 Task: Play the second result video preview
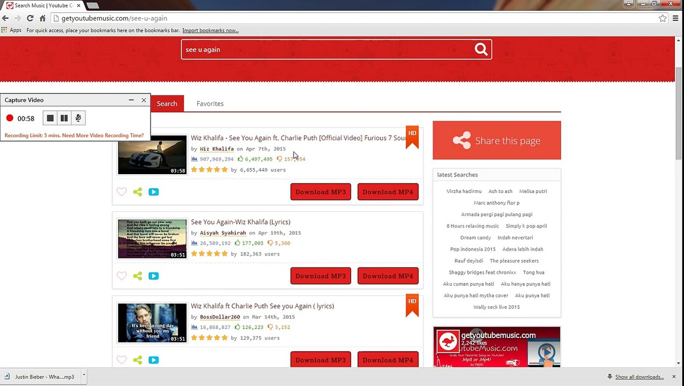click(x=154, y=276)
